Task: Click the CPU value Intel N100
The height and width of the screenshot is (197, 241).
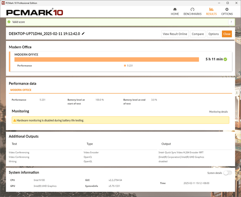Action: coord(39,180)
